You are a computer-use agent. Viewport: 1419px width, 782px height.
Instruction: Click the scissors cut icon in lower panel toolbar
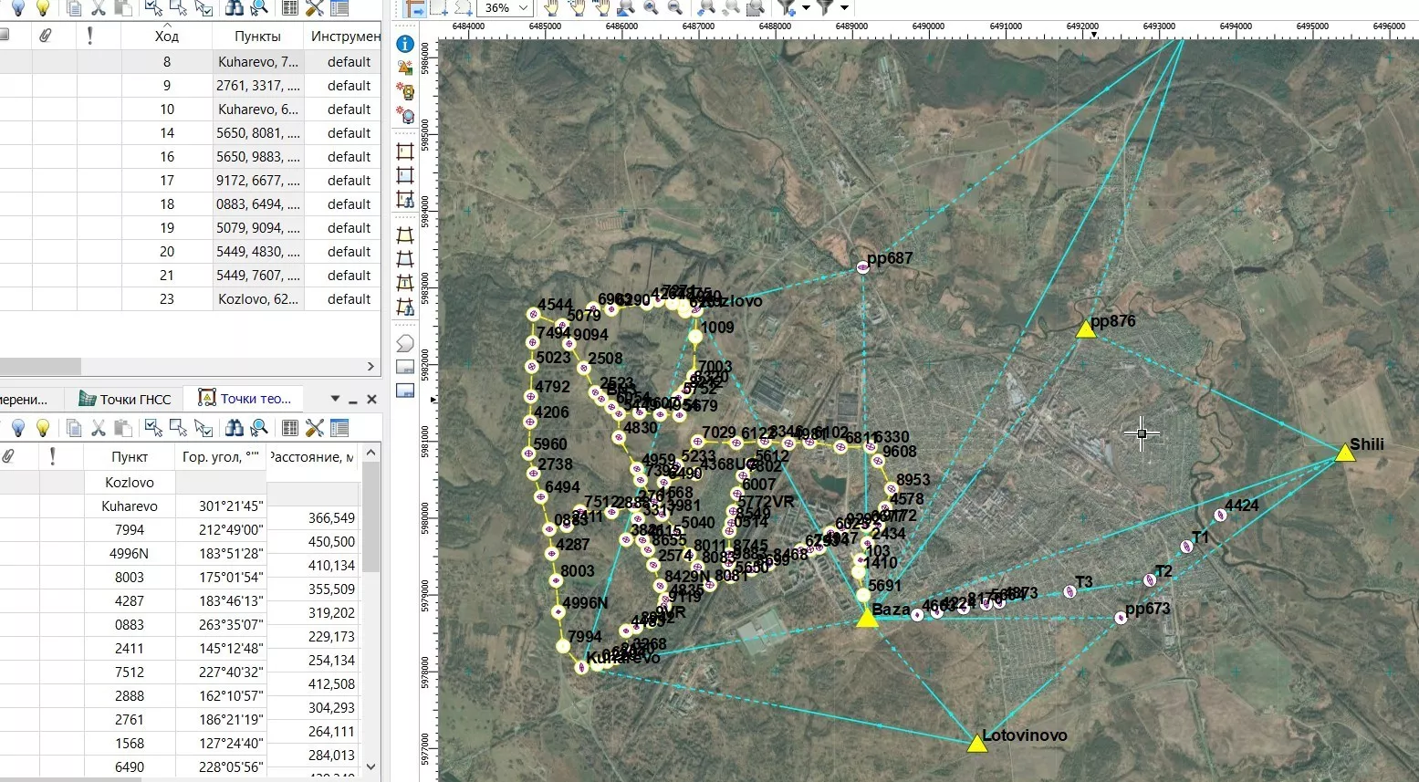(x=99, y=428)
